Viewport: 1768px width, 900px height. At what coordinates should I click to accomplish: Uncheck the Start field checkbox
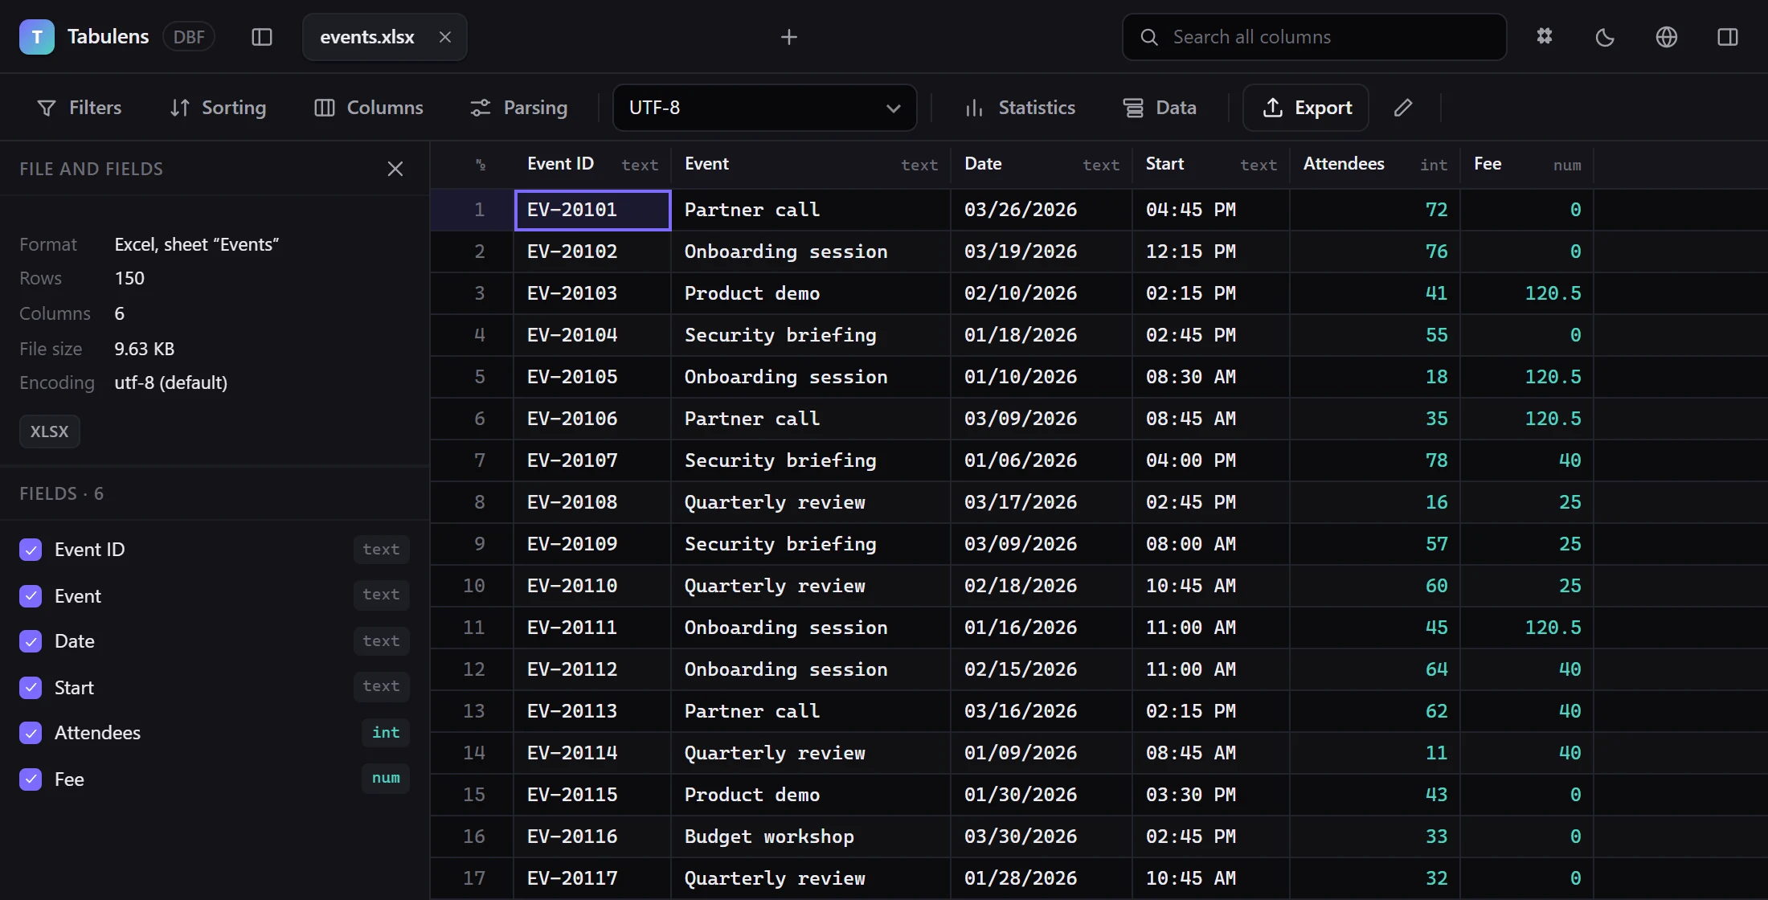point(31,688)
